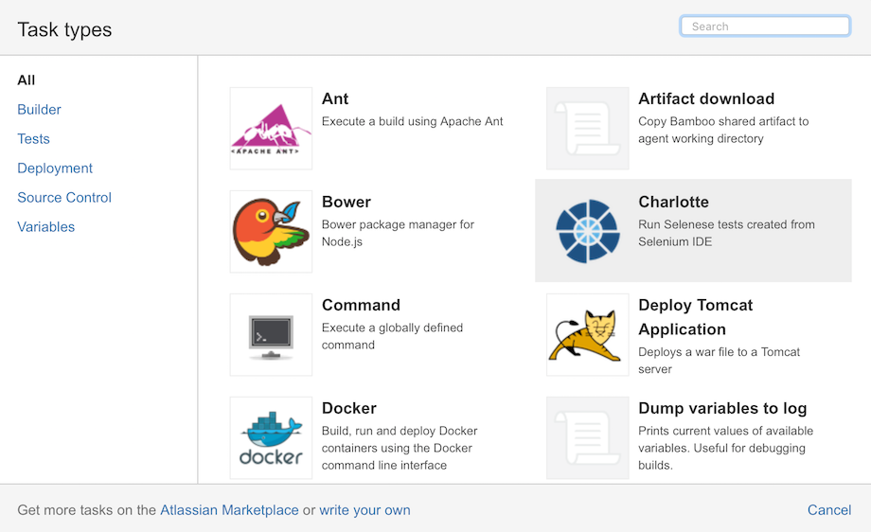Cancel the Task types dialog
This screenshot has width=871, height=532.
pyautogui.click(x=828, y=510)
